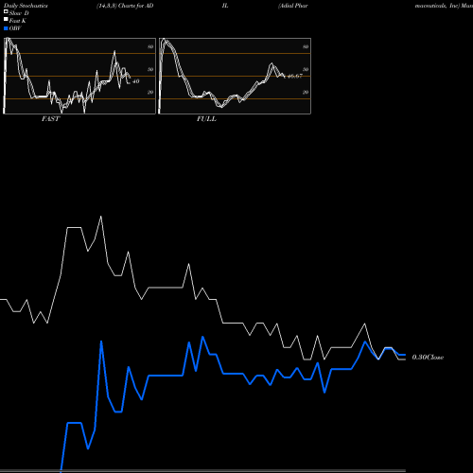The height and width of the screenshot is (473, 473).
Task: Click the blue OBV legend swatch
Action: (6, 28)
